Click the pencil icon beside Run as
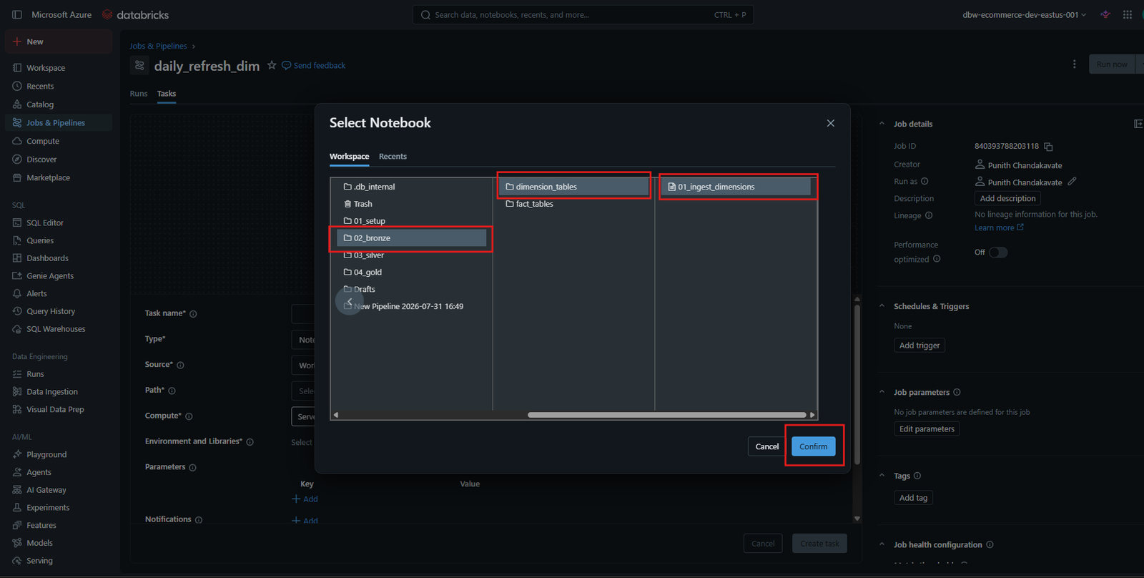This screenshot has height=578, width=1144. click(x=1072, y=182)
